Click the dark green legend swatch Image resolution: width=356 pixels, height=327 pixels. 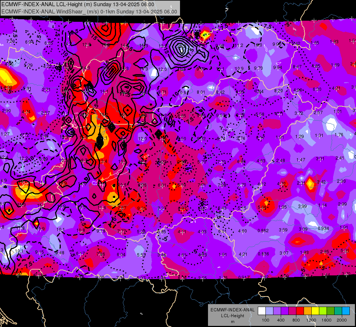(x=330, y=311)
